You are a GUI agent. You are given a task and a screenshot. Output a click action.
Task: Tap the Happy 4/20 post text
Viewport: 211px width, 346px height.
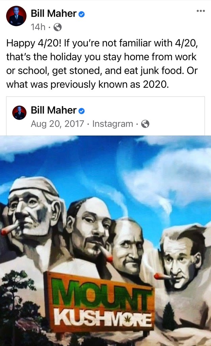[102, 64]
